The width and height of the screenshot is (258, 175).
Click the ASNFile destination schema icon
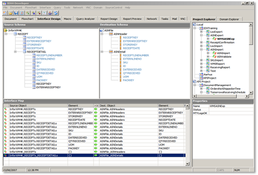tap(102, 31)
